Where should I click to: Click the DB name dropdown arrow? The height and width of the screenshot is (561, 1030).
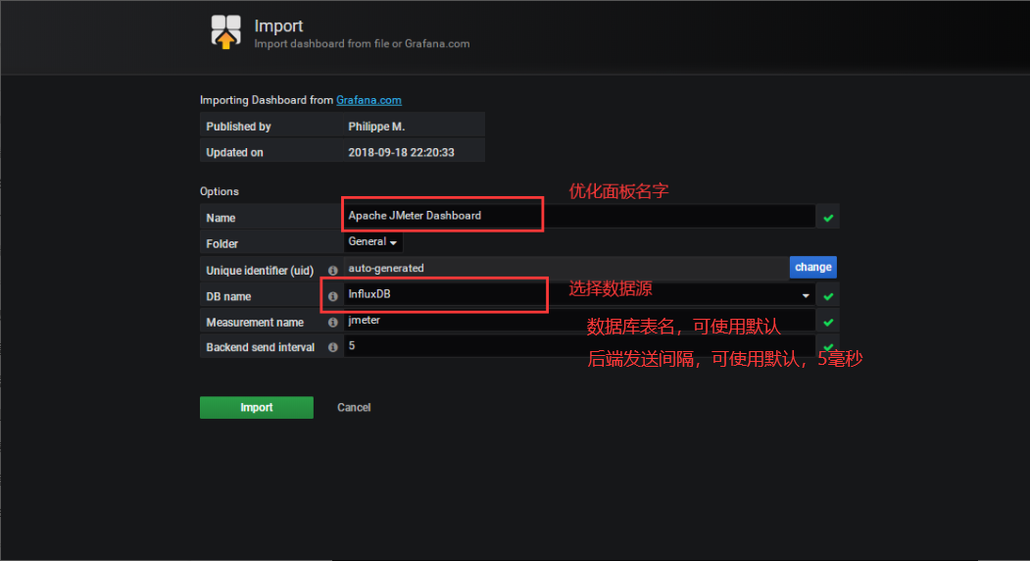806,296
